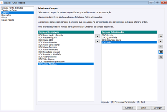167x112 pixels.
Task: Click the Campos Selecionados list header
Action: point(129,32)
